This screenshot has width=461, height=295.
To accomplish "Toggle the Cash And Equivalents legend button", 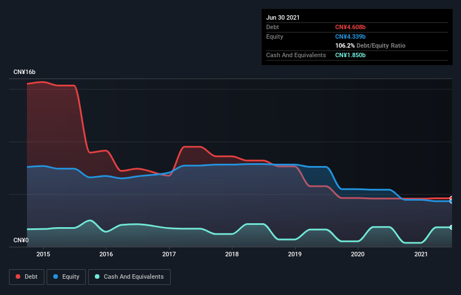I will 129,277.
